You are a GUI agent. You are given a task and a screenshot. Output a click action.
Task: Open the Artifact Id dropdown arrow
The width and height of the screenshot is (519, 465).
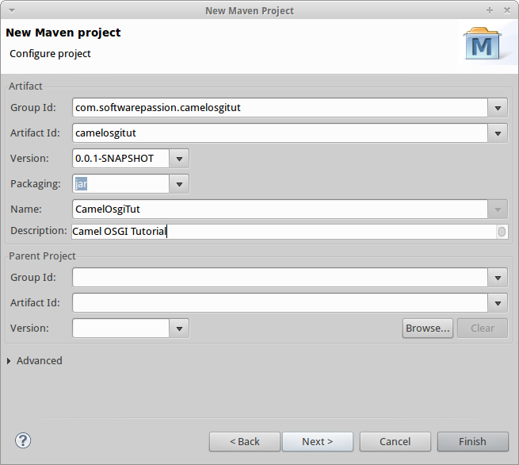pyautogui.click(x=498, y=133)
